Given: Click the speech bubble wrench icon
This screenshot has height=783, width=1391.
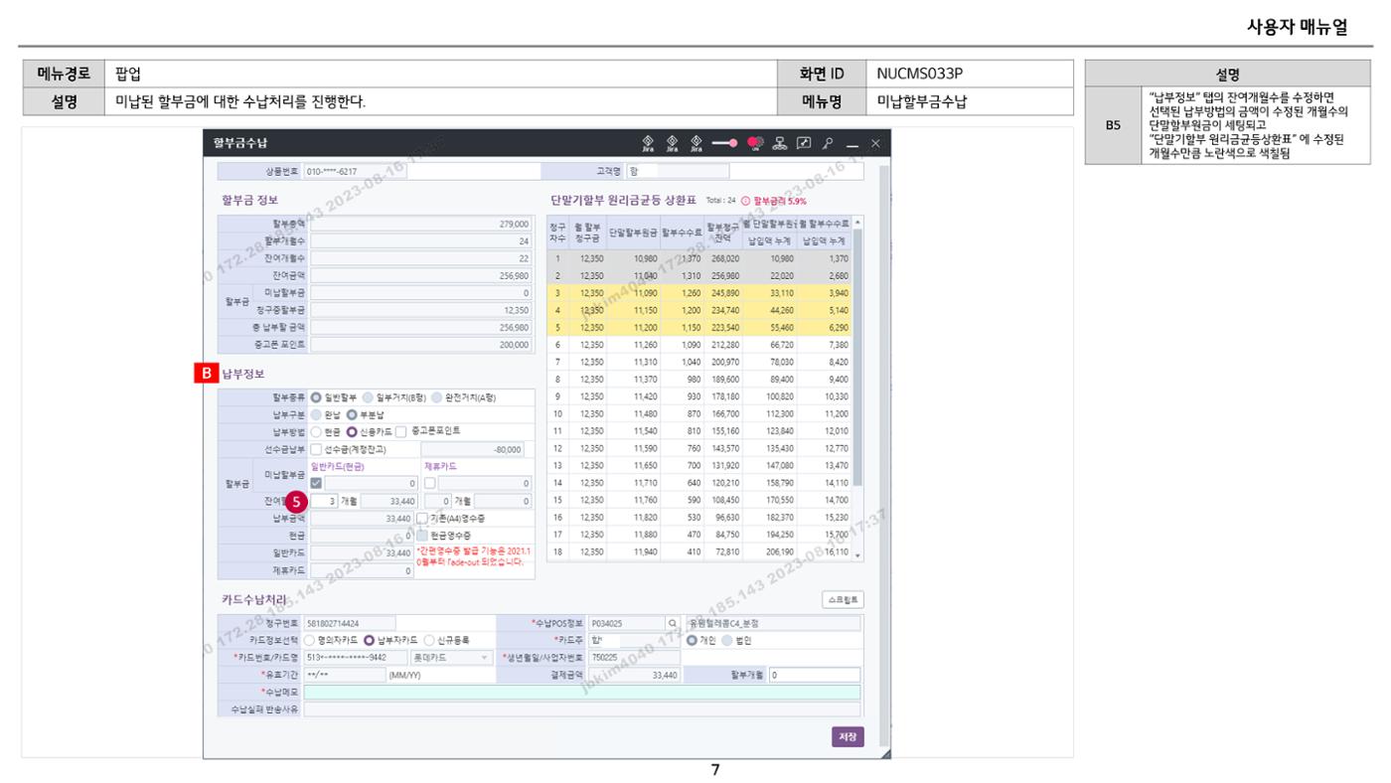Looking at the screenshot, I should [804, 143].
